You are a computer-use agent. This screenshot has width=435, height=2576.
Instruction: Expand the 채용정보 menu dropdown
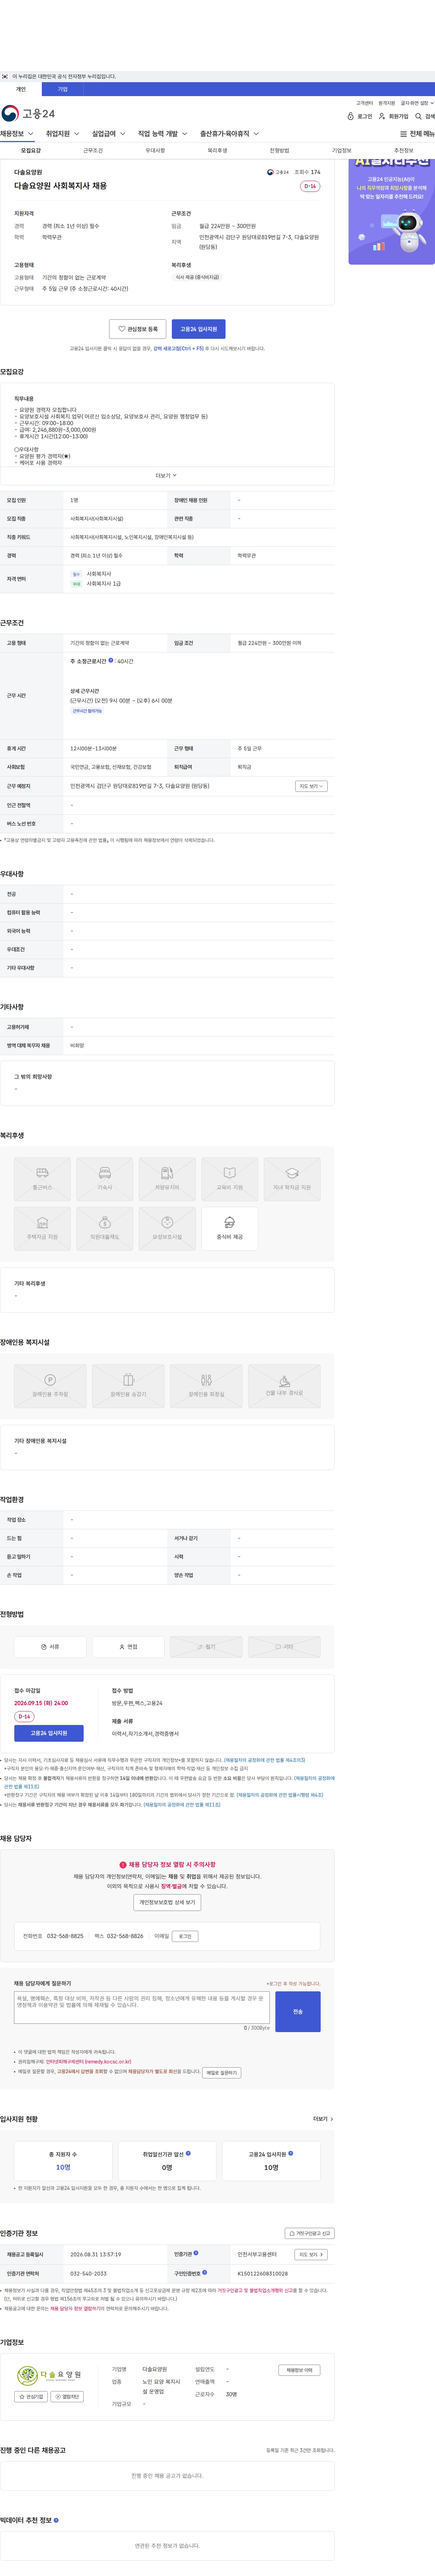pyautogui.click(x=17, y=134)
